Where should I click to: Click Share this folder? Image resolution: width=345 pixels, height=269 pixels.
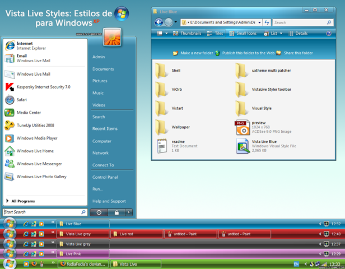[295, 53]
